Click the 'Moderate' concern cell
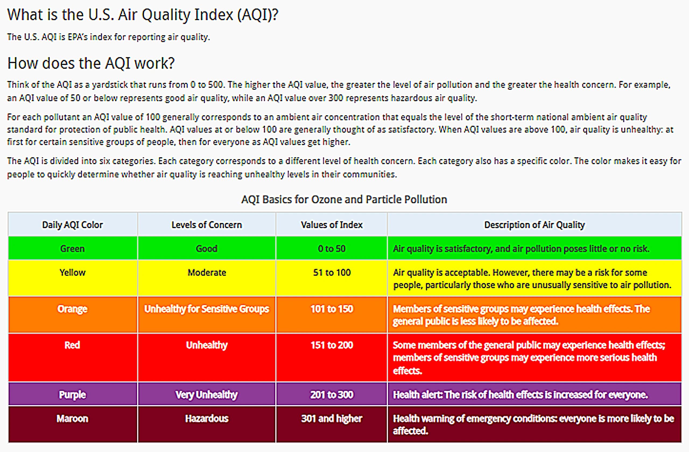This screenshot has width=689, height=452. pos(206,272)
